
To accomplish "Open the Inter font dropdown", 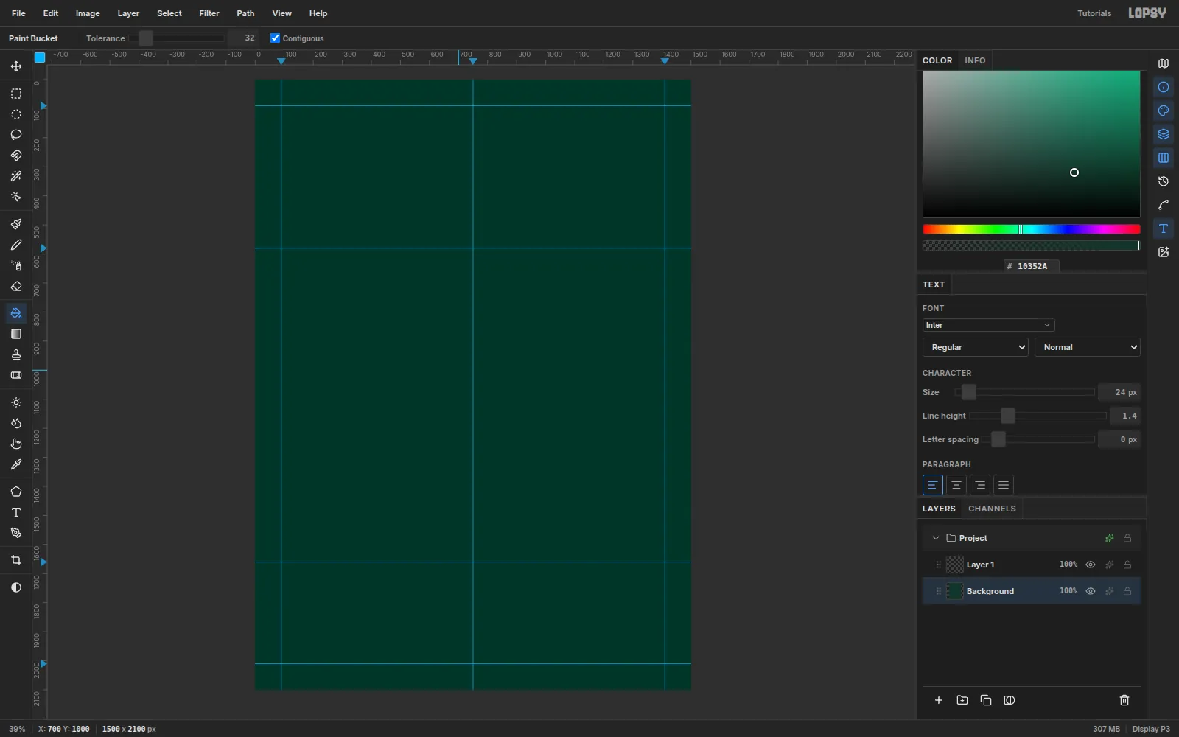I will click(988, 325).
